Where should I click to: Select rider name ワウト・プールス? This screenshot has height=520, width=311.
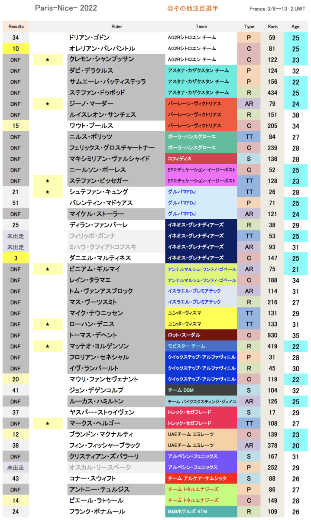click(91, 126)
